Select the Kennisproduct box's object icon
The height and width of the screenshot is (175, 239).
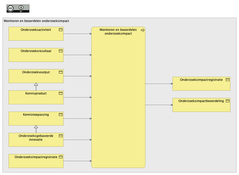61,93
